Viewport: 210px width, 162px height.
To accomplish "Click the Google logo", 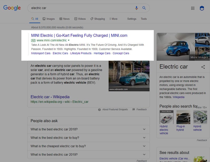I will click(12, 8).
